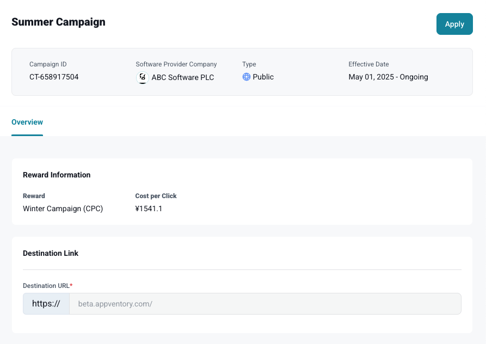Click the Public type text

[263, 77]
